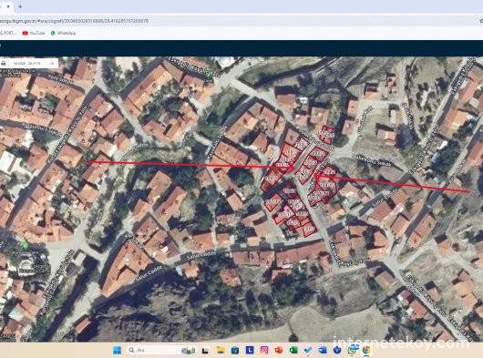
Task: Click the browser address bar URL
Action: pos(74,21)
